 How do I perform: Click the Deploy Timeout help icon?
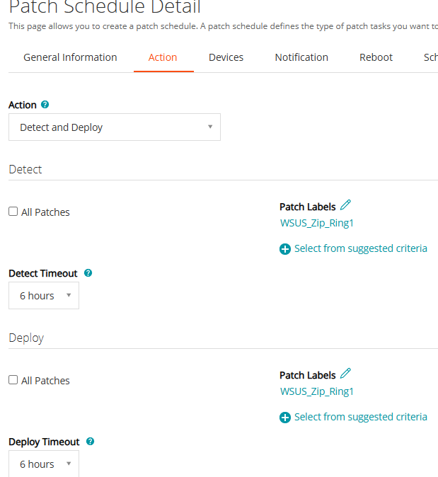90,442
